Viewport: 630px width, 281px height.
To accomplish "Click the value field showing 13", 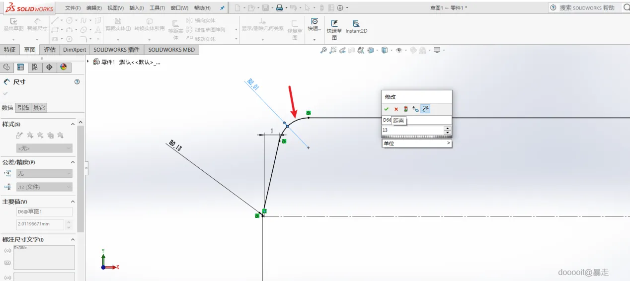I will coord(412,130).
